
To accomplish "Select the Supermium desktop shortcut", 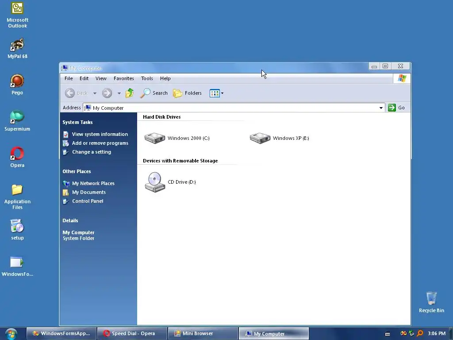I will 17,121.
